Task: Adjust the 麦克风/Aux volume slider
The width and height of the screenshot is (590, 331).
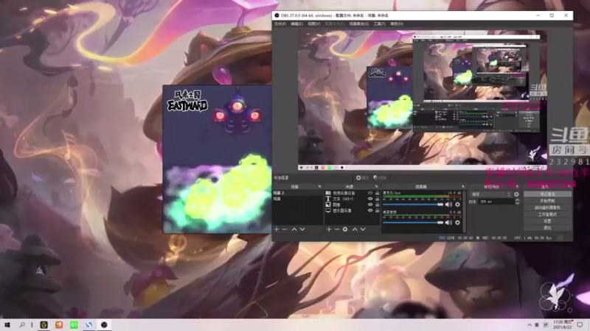Action: [x=413, y=204]
